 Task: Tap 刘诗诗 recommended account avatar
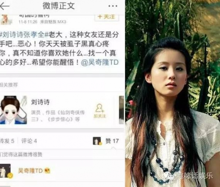click(13, 110)
